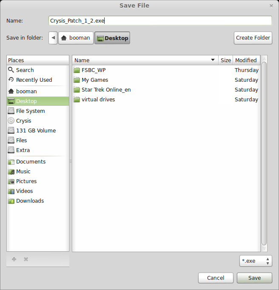Click the Videos folder icon
This screenshot has height=290, width=279.
point(11,191)
